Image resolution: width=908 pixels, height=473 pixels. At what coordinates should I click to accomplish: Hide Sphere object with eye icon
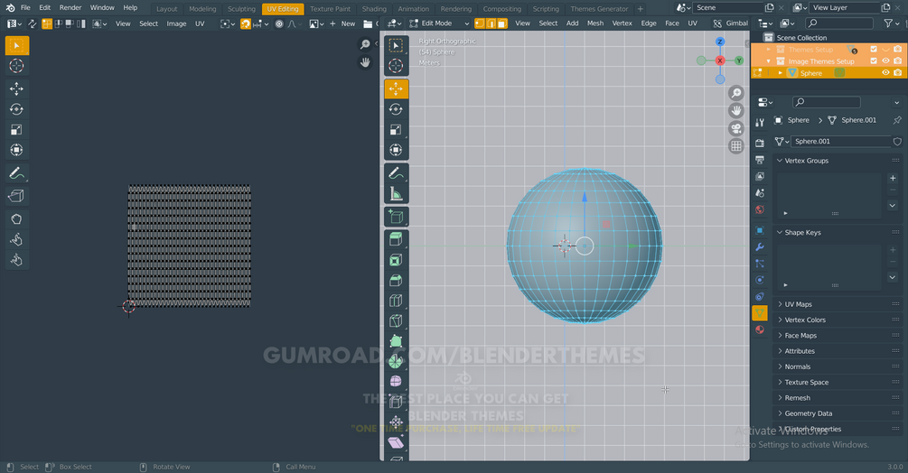[x=885, y=73]
